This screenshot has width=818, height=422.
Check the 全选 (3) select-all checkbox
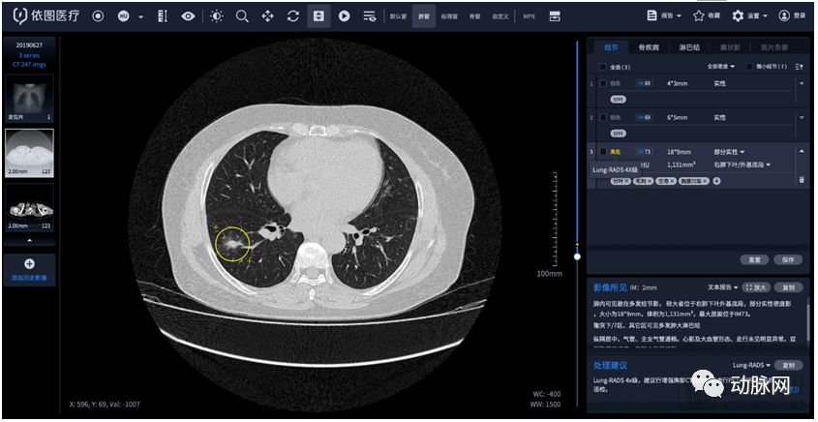(602, 67)
